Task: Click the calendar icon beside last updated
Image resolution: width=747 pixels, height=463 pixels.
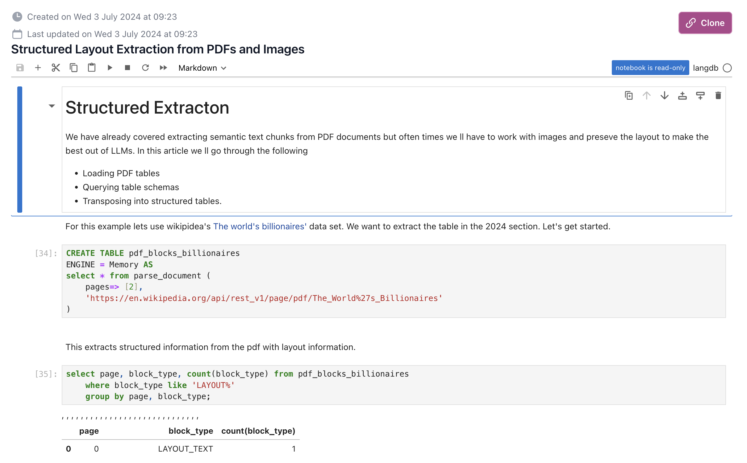Action: coord(17,34)
